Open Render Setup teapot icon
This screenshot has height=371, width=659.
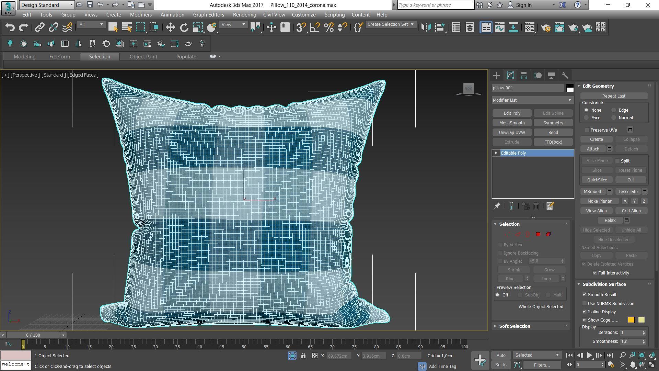(x=546, y=27)
